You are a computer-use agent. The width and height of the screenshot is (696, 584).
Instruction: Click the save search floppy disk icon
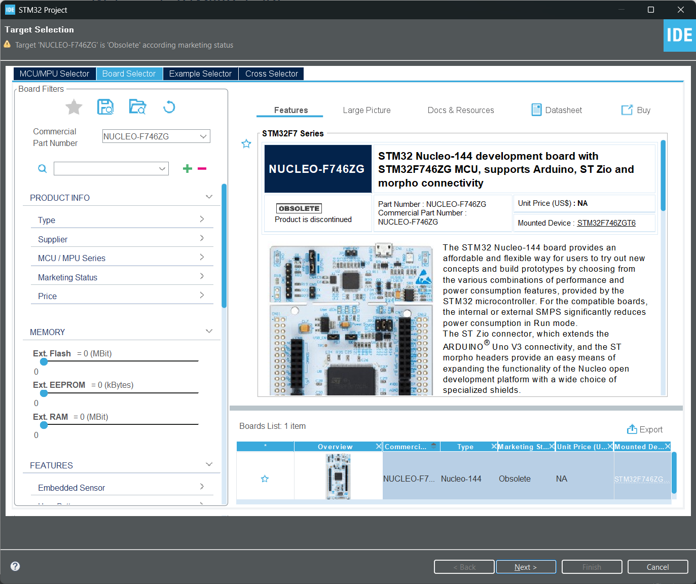[x=105, y=107]
